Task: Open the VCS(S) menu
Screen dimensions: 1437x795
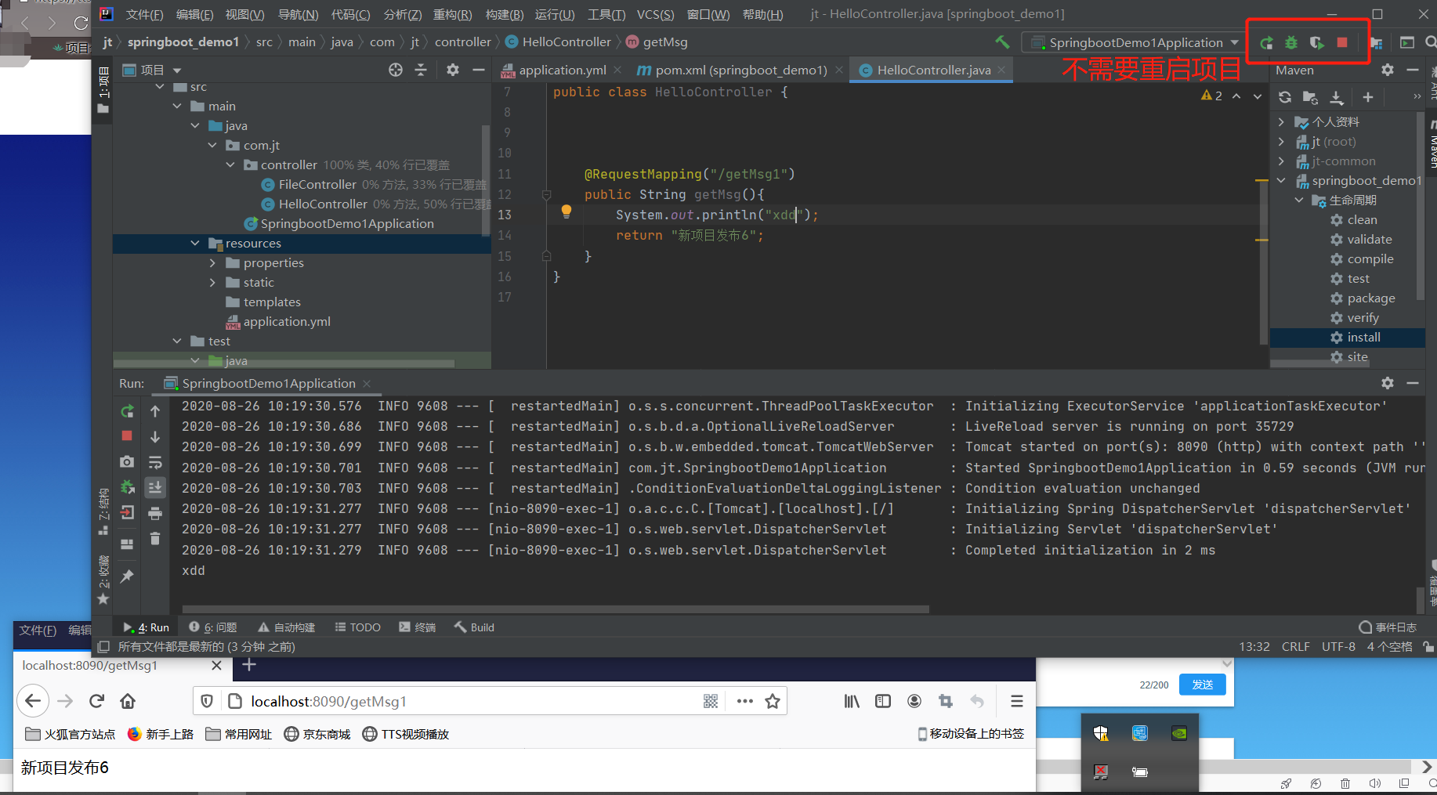Action: click(x=655, y=14)
